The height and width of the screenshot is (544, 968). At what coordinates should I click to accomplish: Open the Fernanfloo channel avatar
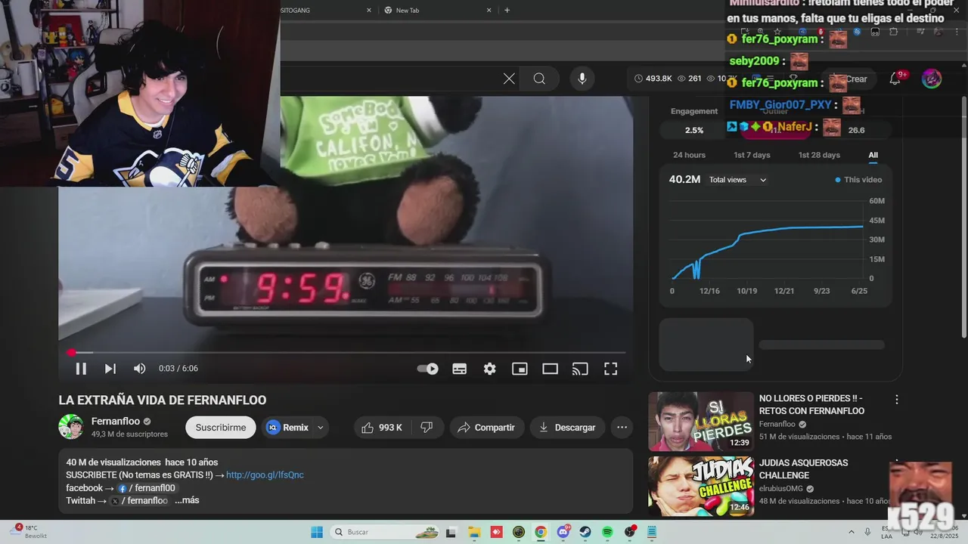pos(71,427)
